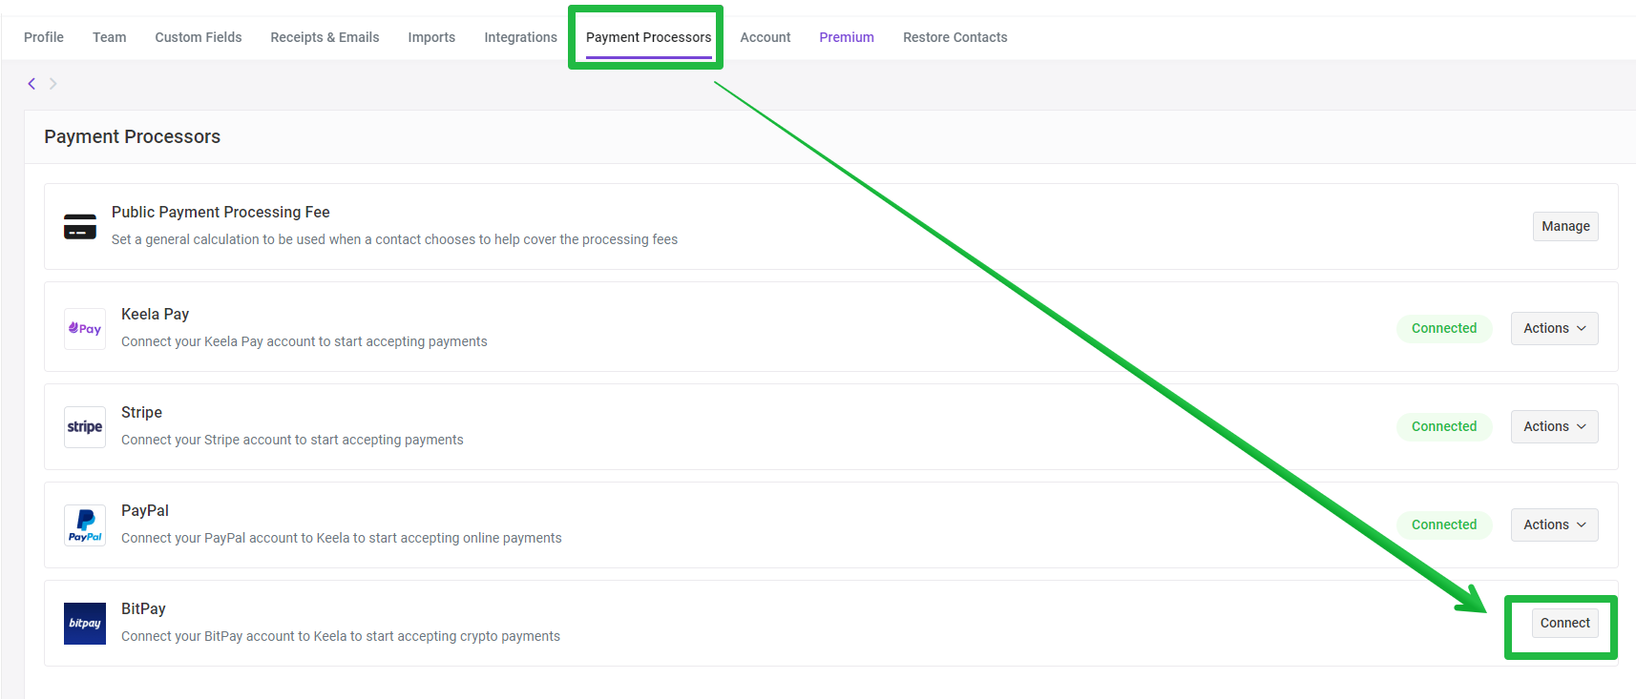1636x699 pixels.
Task: Open the Actions dropdown for PayPal
Action: [x=1554, y=524]
